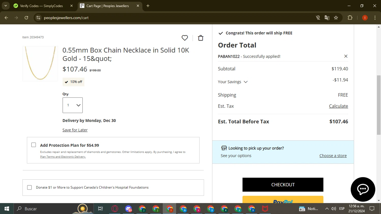
Task: Reload the page
Action: [26, 18]
